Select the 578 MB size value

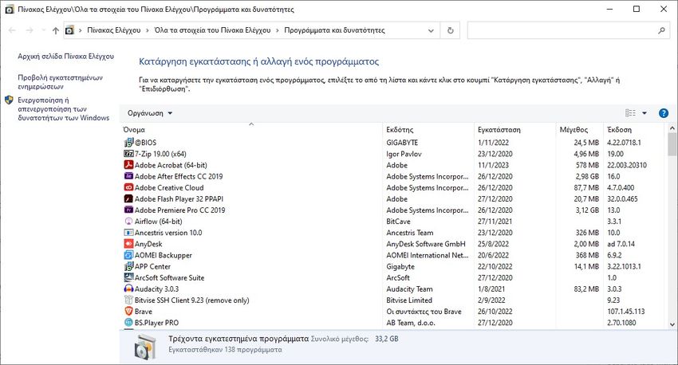(x=587, y=165)
